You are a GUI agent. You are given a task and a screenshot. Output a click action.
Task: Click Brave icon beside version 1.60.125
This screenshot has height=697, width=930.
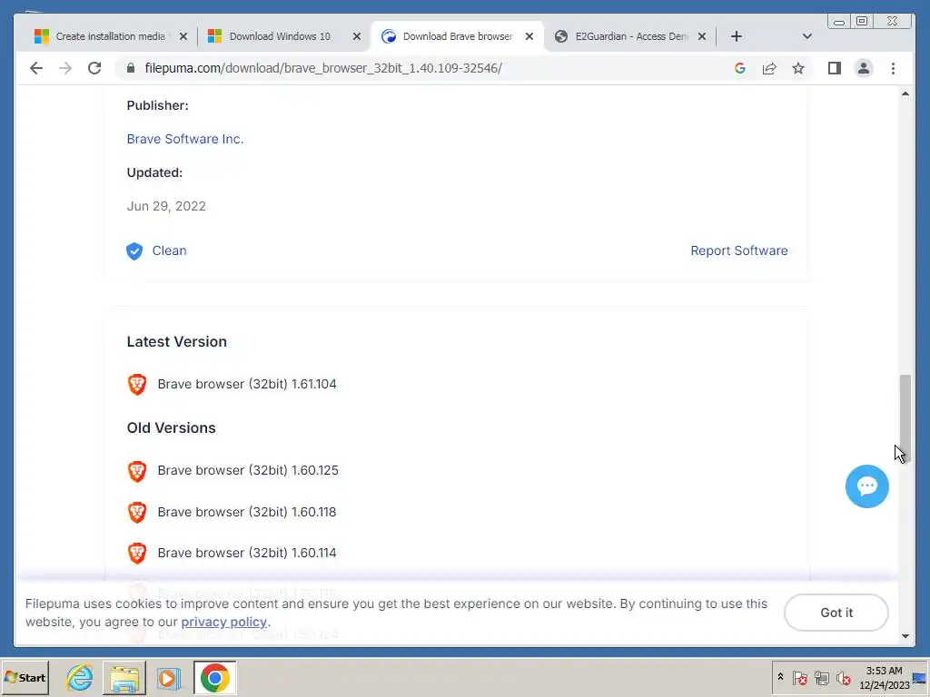pyautogui.click(x=137, y=471)
